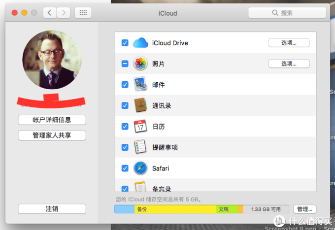The height and width of the screenshot is (230, 335).
Task: Click the Calendar icon showing 17
Action: (x=140, y=126)
